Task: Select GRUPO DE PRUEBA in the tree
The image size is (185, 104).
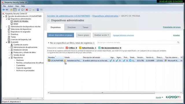Action: (21, 21)
